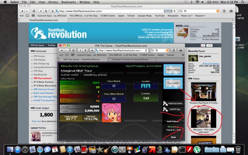This screenshot has width=248, height=155.
Task: Click YouTube bookmark in main window
Action: point(160,16)
